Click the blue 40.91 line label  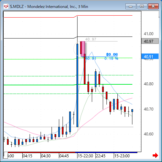pyautogui.click(x=91, y=58)
